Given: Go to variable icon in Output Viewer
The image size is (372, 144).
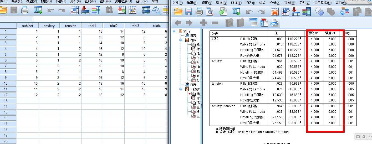Looking at the screenshot, I should coord(296,12).
